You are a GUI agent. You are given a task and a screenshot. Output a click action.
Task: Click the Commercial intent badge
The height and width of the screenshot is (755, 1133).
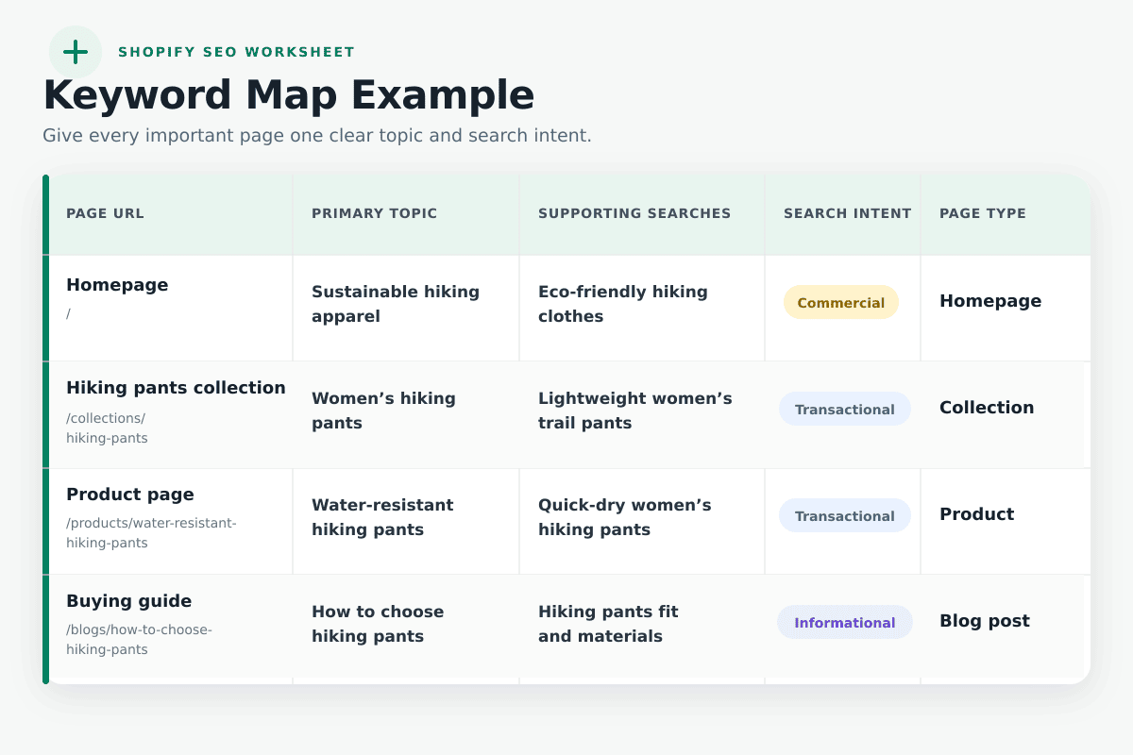[841, 303]
